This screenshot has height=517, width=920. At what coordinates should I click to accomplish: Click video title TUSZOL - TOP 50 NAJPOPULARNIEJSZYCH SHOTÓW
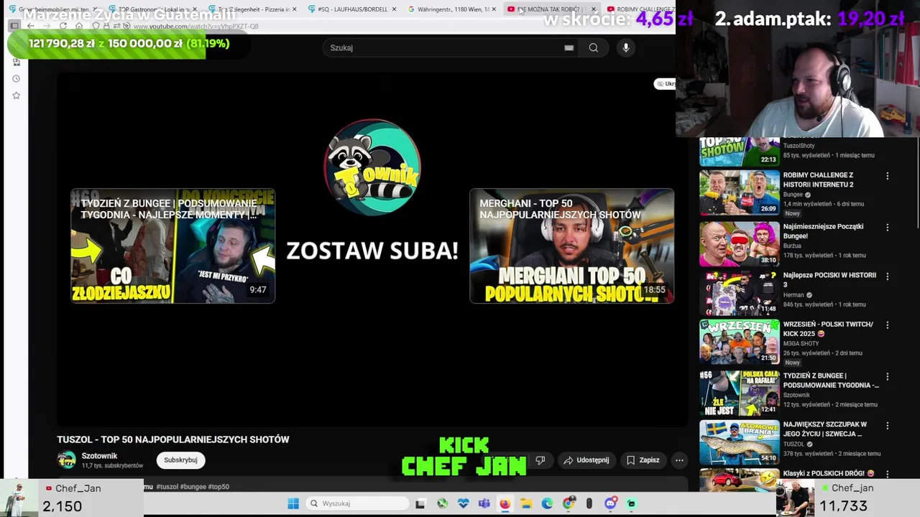click(173, 439)
